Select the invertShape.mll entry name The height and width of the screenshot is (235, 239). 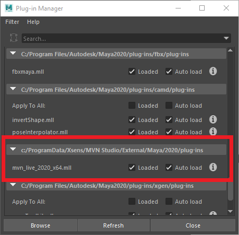(x=33, y=120)
